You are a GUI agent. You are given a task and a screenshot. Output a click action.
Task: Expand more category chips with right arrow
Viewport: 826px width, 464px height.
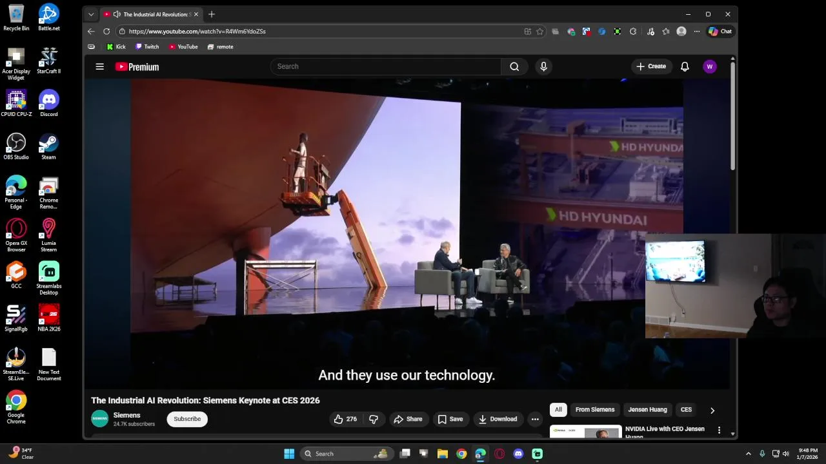click(x=712, y=410)
